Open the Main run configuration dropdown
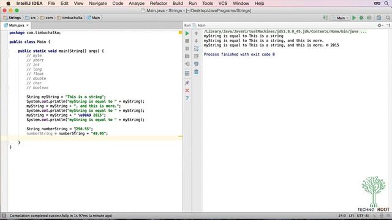Screen dimensions: 392x220 [340, 18]
